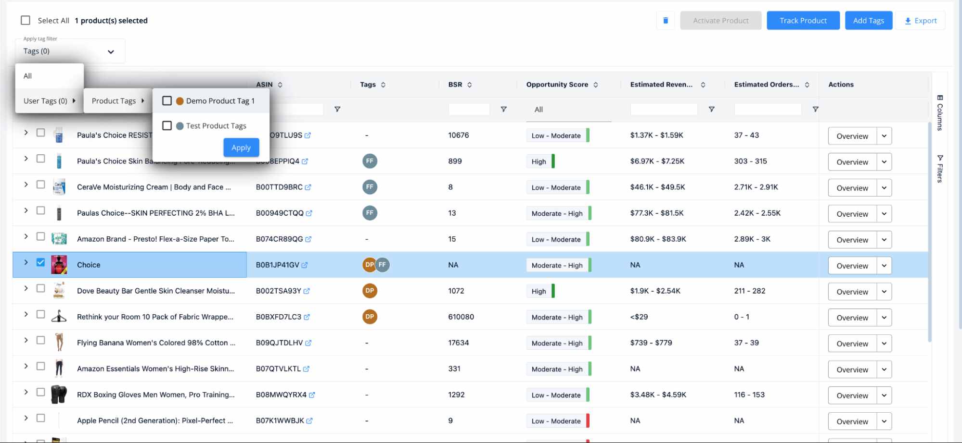Open the Product Tags submenu
The height and width of the screenshot is (443, 962).
[118, 101]
